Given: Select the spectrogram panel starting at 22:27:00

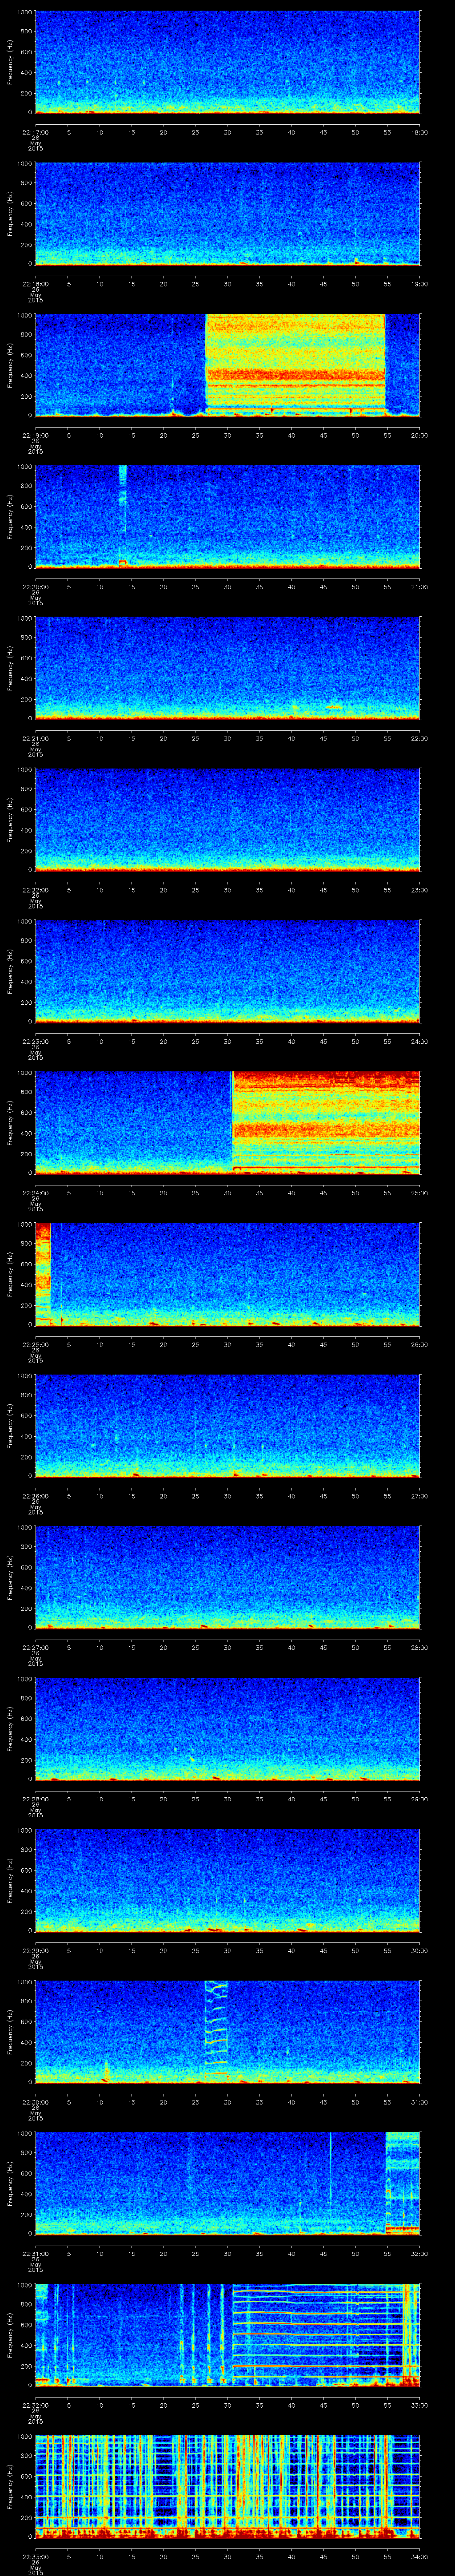Looking at the screenshot, I should (x=227, y=1577).
